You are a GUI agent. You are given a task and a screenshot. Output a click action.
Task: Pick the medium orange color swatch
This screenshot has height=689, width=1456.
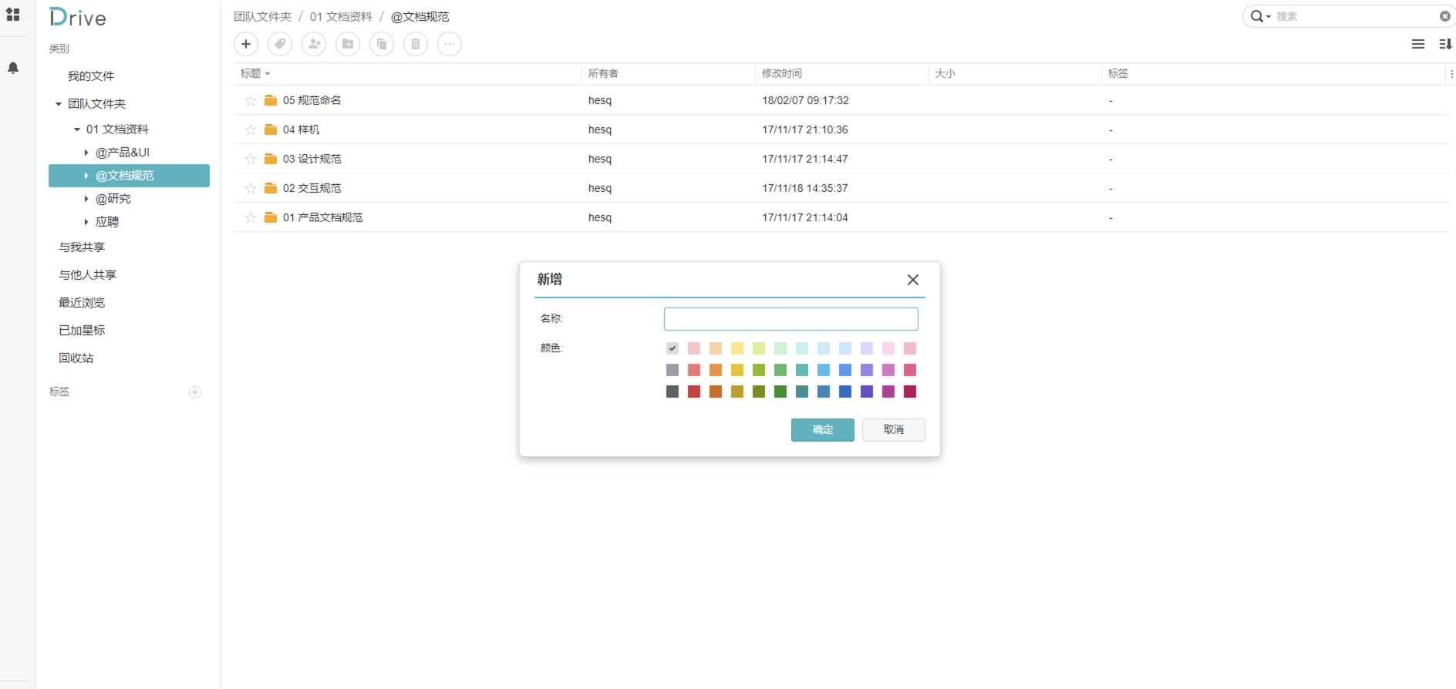tap(716, 370)
